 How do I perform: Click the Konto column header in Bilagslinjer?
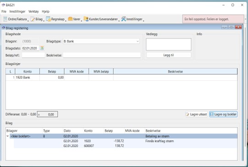(x=28, y=72)
